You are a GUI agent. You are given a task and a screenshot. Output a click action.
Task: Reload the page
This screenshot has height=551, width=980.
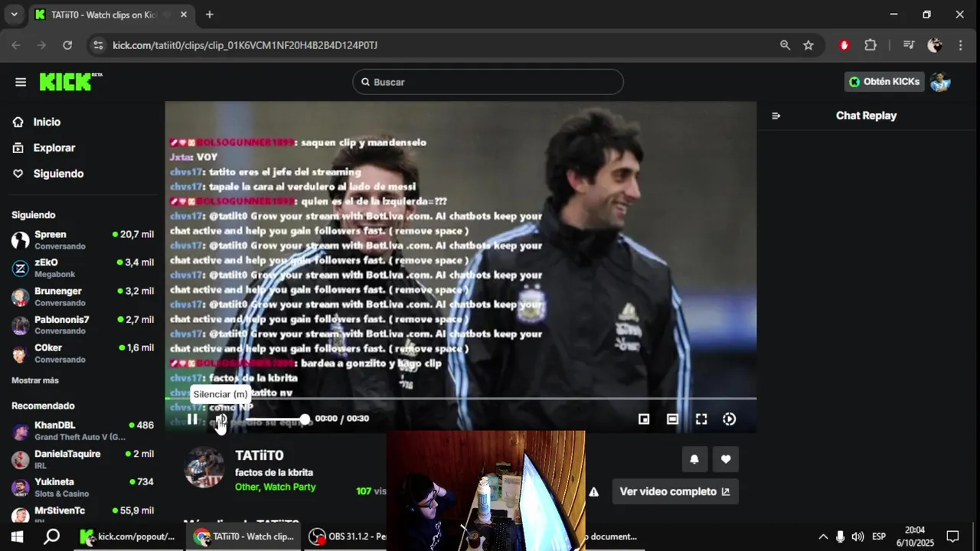(67, 45)
